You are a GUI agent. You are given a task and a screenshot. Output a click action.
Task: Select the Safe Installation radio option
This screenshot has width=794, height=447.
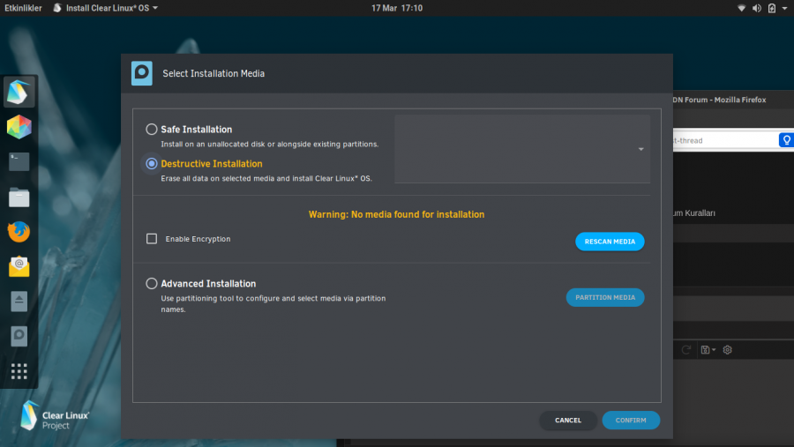point(152,130)
